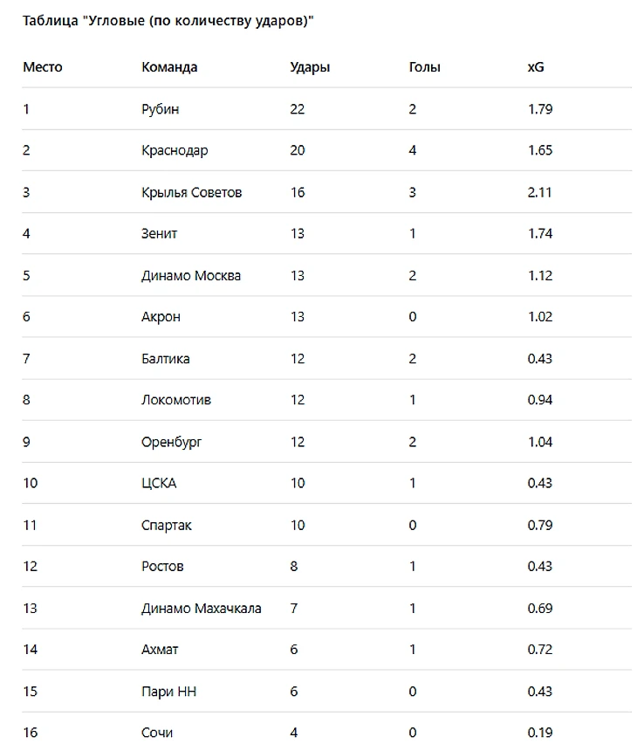The image size is (637, 751).
Task: Click the table title about Угловые
Action: [x=168, y=20]
